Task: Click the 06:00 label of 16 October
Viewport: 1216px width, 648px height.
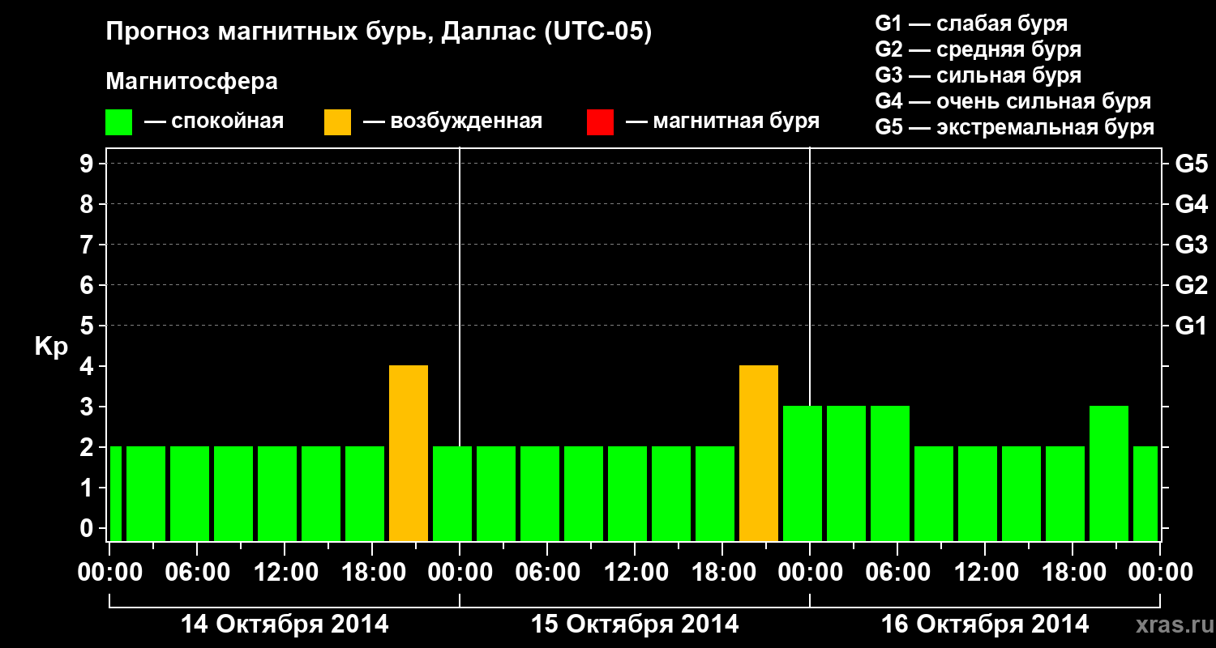Action: coord(897,572)
